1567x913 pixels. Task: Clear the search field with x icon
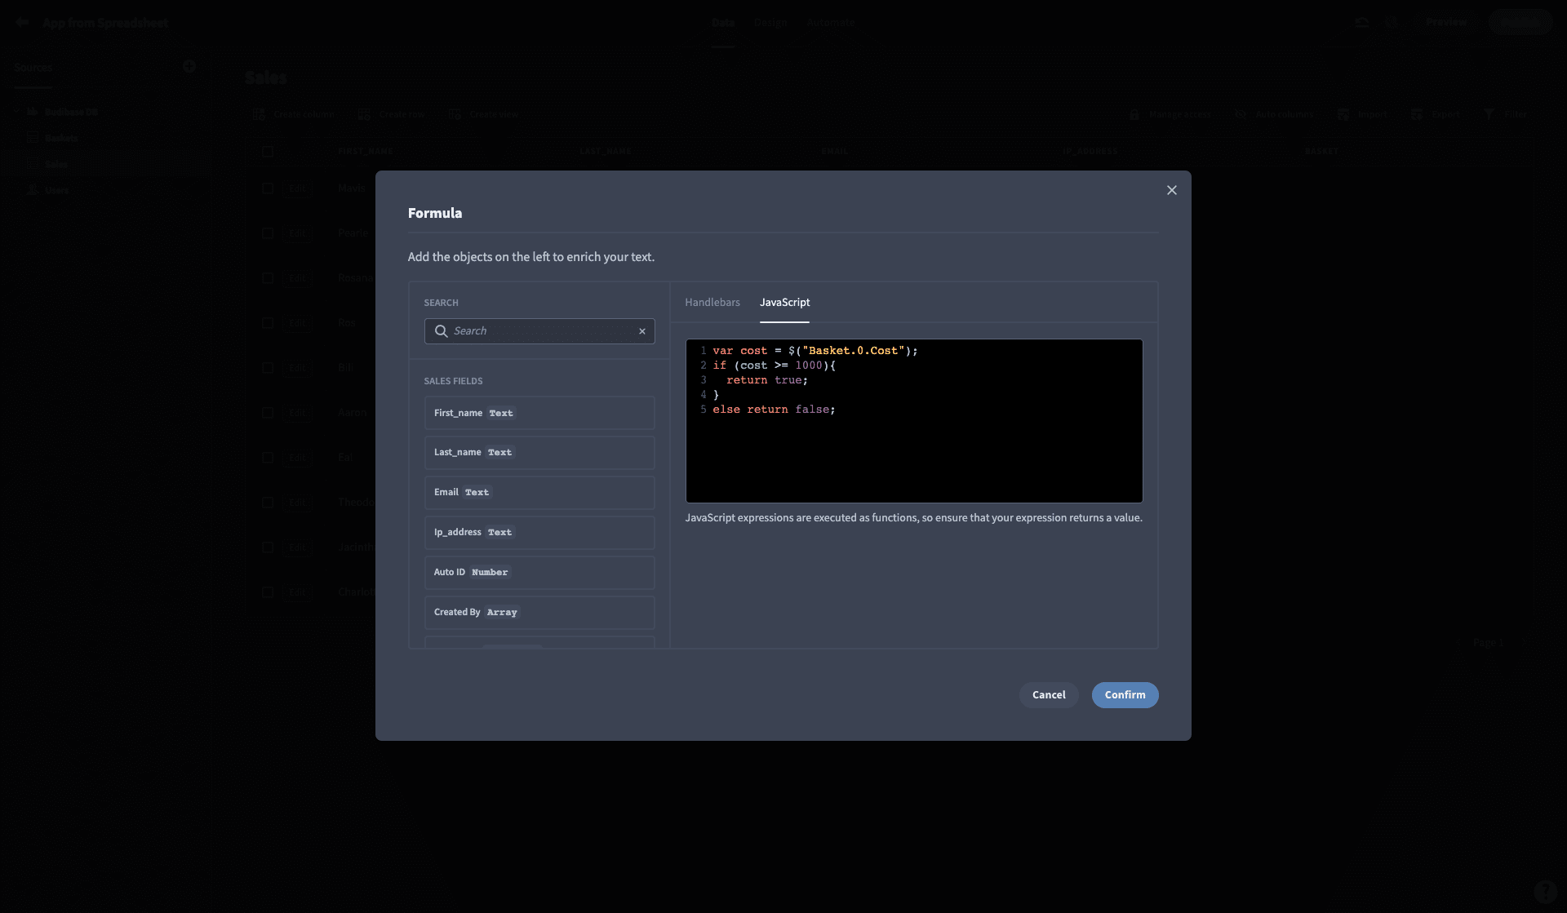click(x=642, y=331)
